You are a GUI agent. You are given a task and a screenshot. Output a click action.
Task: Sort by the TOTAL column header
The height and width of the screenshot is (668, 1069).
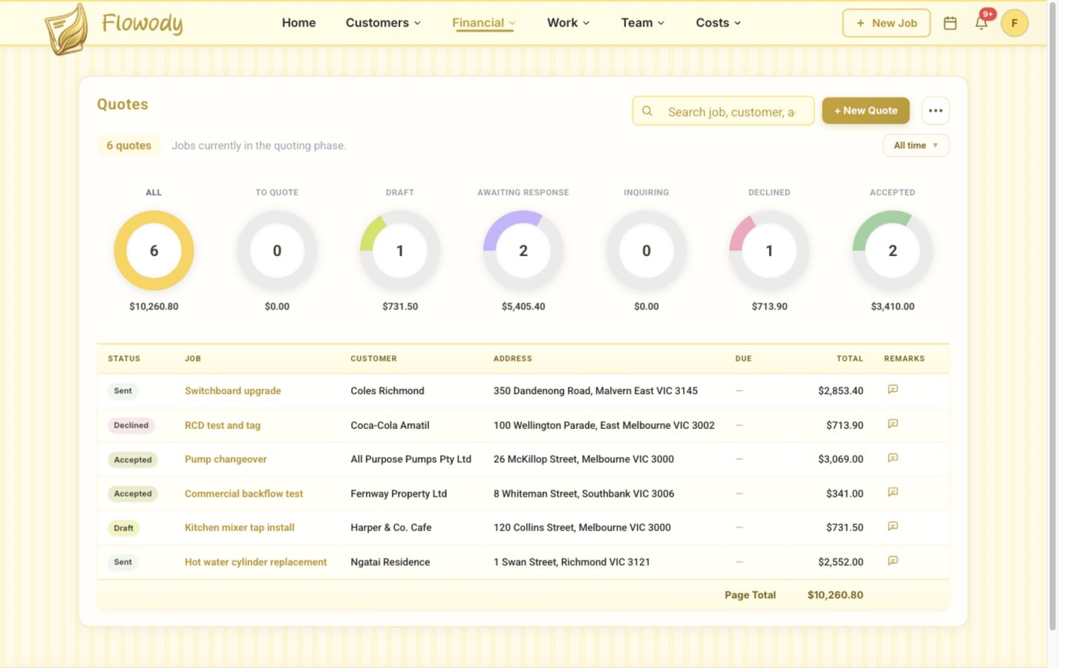[850, 358]
